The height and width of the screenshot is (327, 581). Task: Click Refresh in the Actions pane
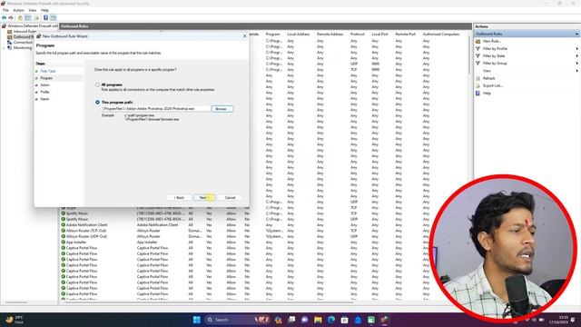[x=488, y=78]
